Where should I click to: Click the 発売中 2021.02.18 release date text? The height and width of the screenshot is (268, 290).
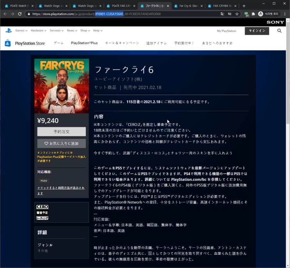142,87
